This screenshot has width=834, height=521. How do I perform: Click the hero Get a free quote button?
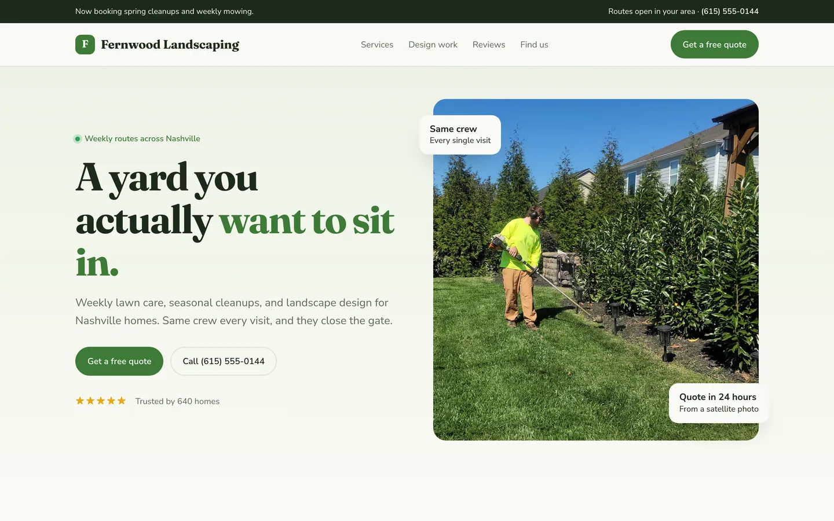point(119,361)
